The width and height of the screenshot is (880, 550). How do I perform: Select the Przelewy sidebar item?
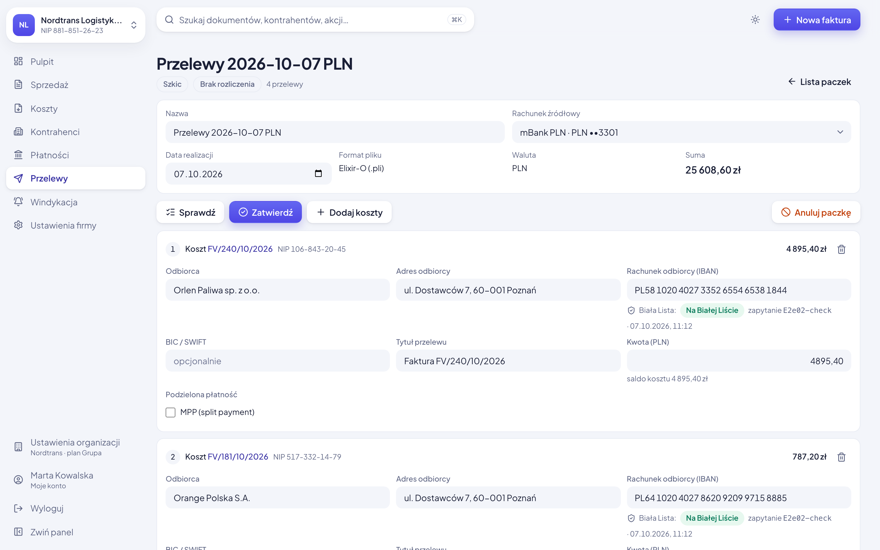(x=76, y=178)
